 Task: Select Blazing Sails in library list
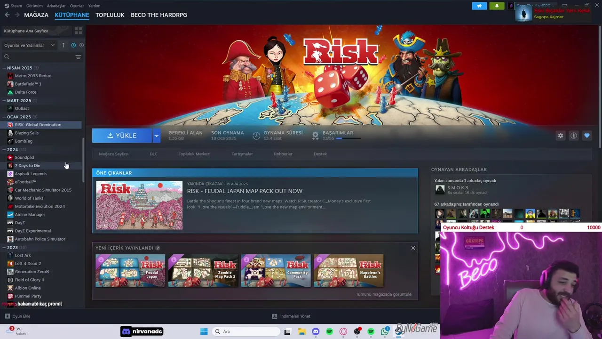(x=26, y=133)
